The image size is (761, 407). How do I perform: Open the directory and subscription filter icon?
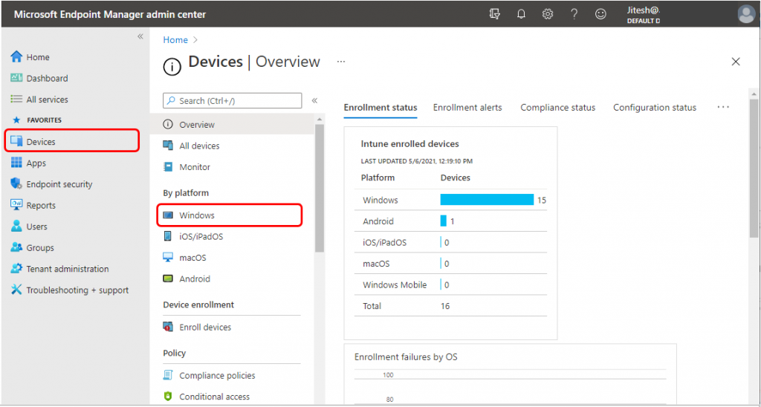click(x=494, y=14)
